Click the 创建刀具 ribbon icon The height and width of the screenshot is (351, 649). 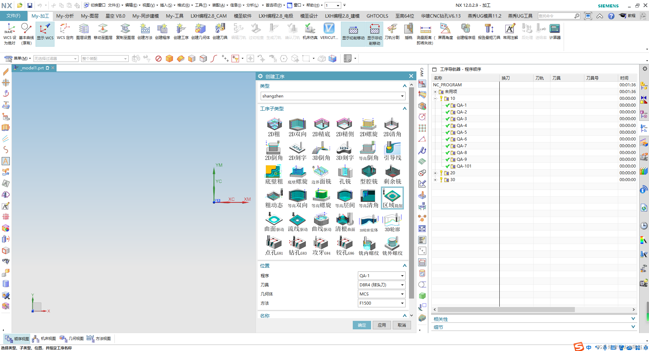pyautogui.click(x=220, y=31)
